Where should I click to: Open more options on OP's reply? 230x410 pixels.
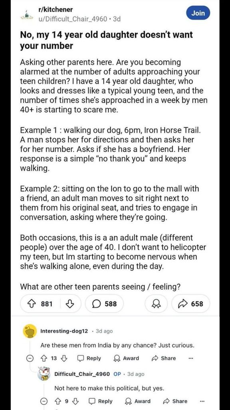tap(202, 401)
